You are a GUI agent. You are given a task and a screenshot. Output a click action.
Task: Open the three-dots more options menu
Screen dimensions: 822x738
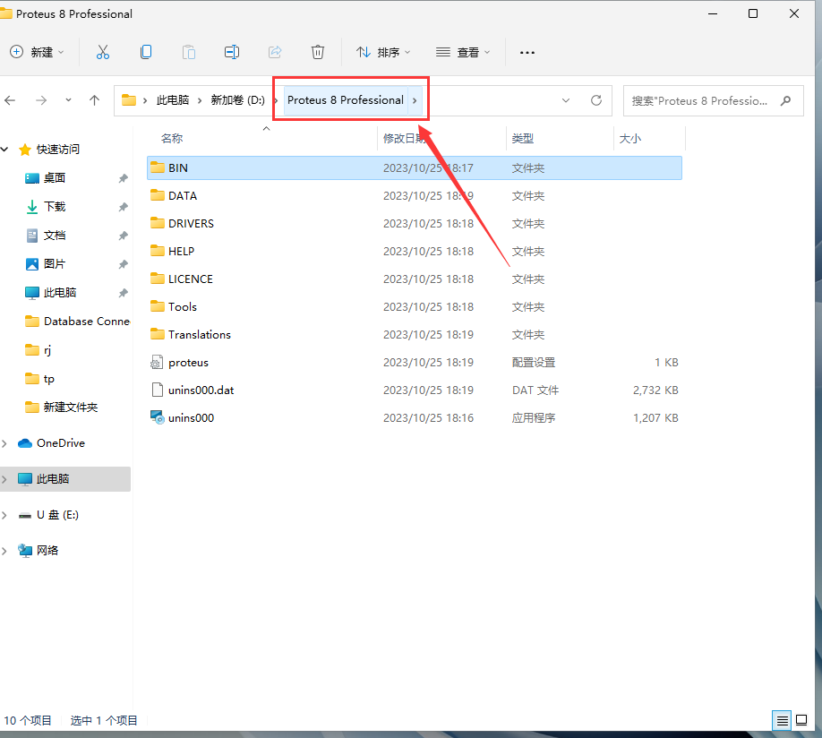point(527,53)
